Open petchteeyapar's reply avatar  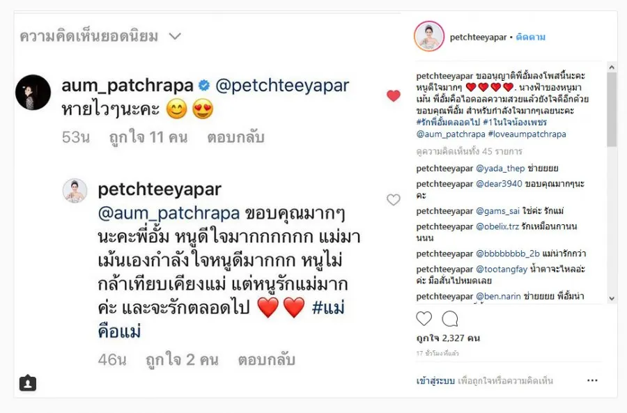(x=75, y=191)
